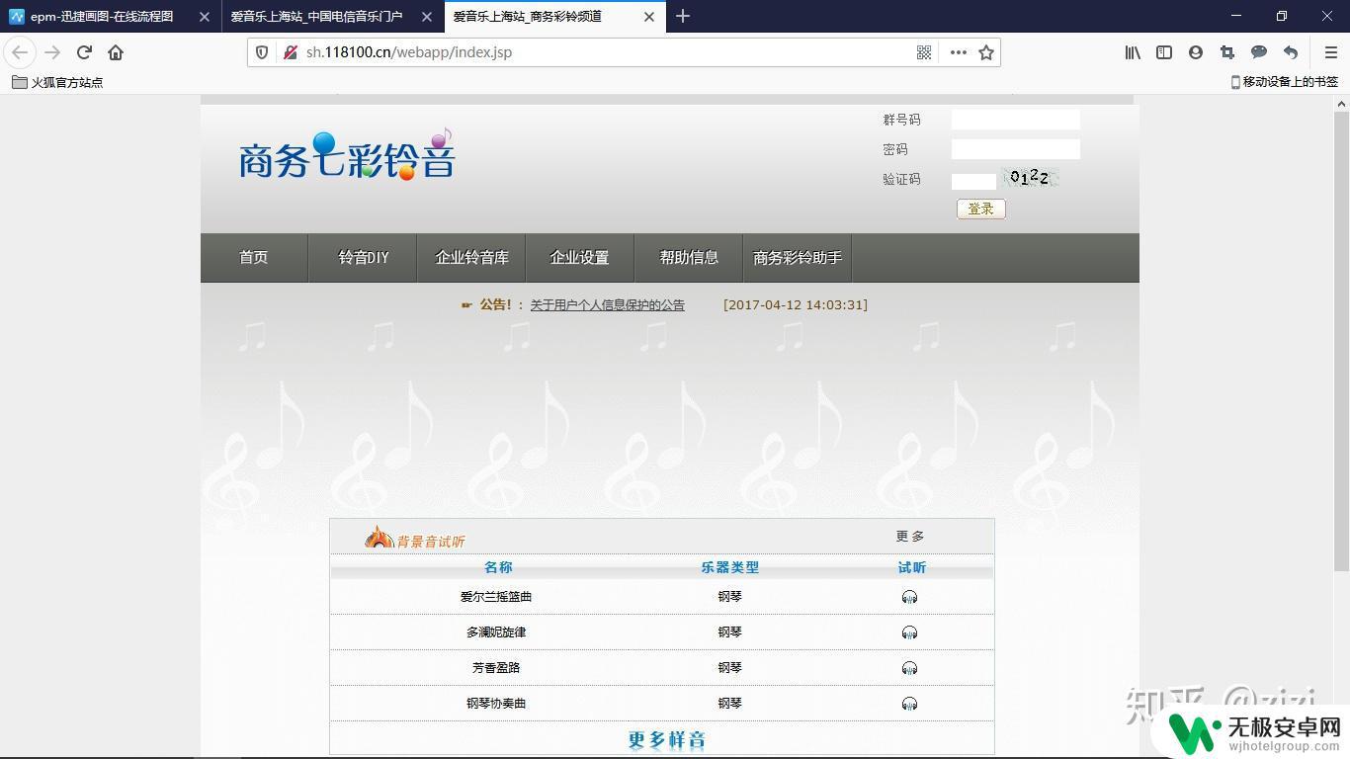Screen dimensions: 1350x759
Task: Select the song name 多瀾妮旋律
Action: pyautogui.click(x=496, y=632)
